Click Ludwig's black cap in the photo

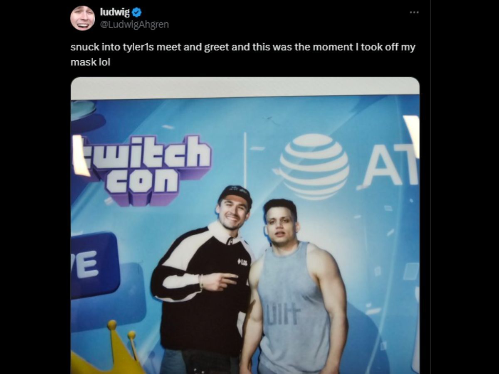coord(235,191)
